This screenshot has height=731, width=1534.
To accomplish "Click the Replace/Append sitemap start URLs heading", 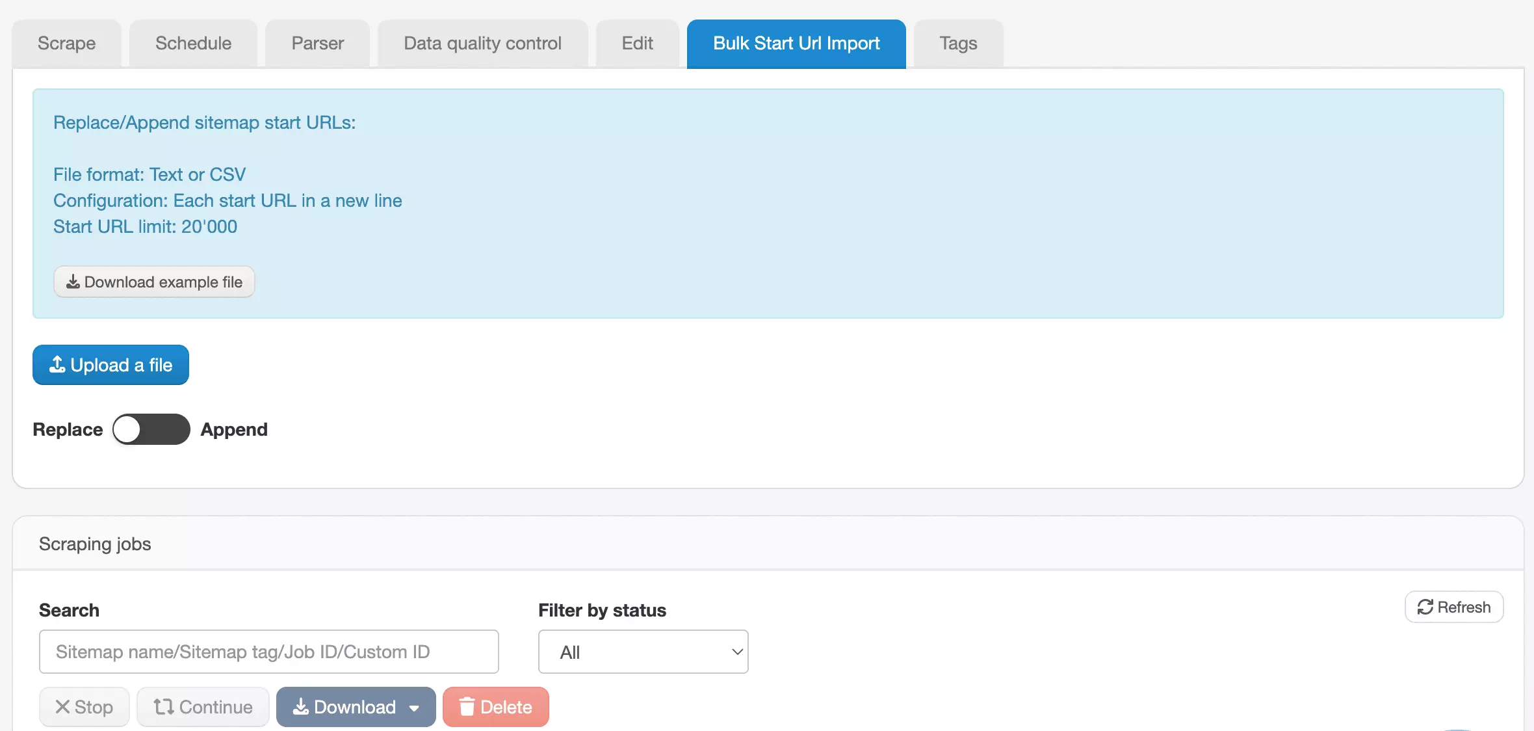I will 204,122.
